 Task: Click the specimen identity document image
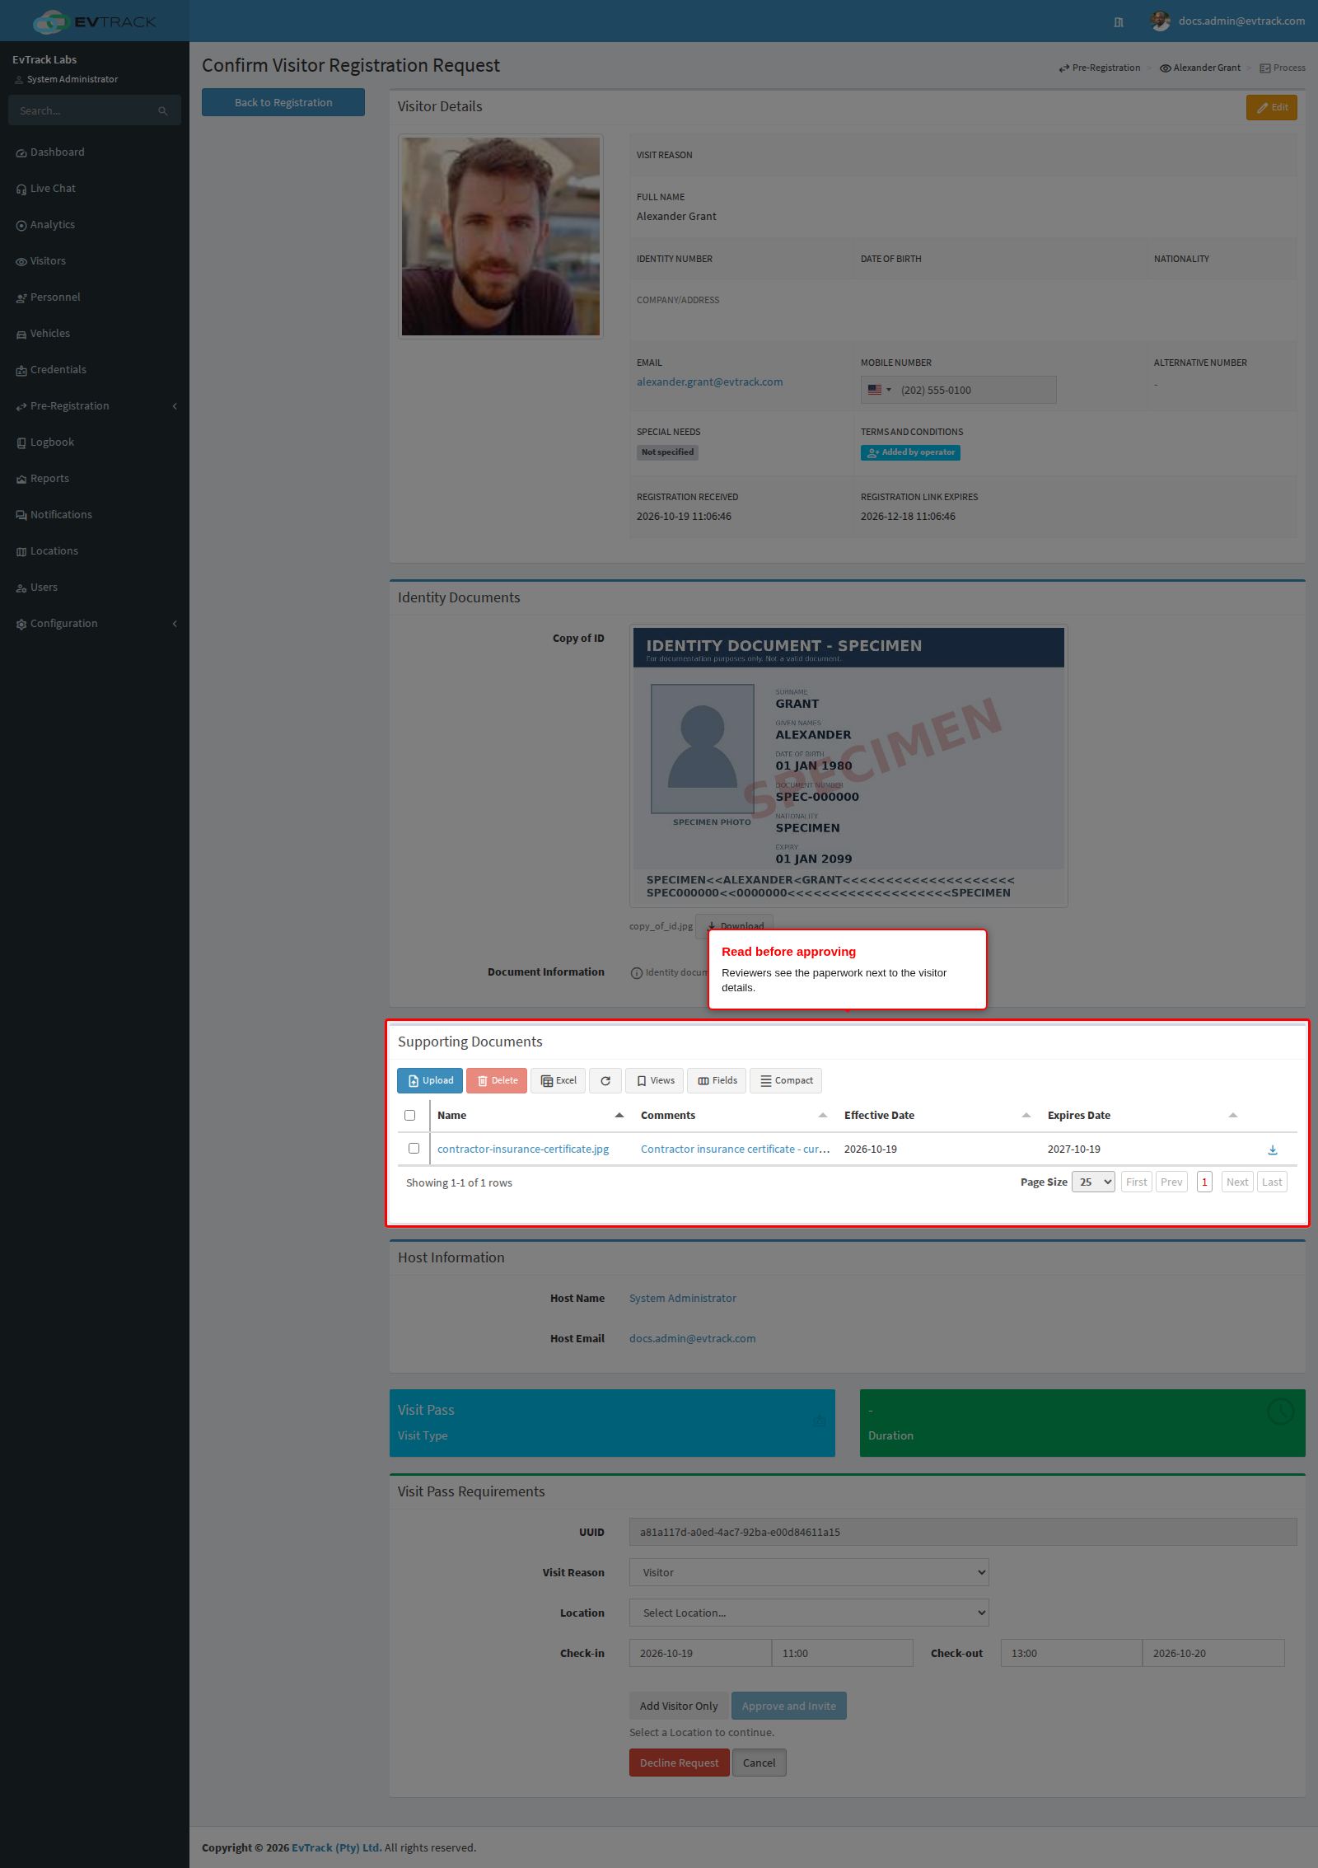pos(848,765)
